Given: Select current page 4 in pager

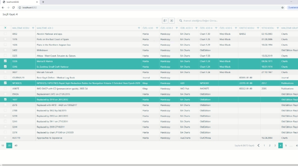Looking at the screenshot, I should [x=280, y=145].
